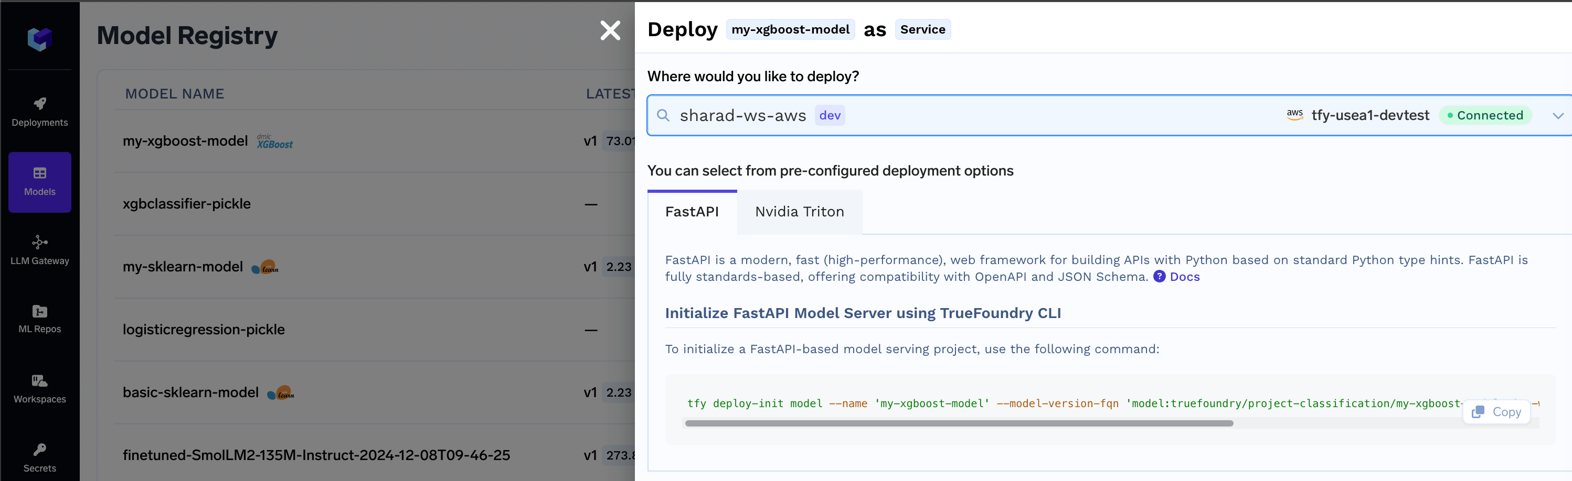Click v1 version of my-sklearn-model

(590, 266)
